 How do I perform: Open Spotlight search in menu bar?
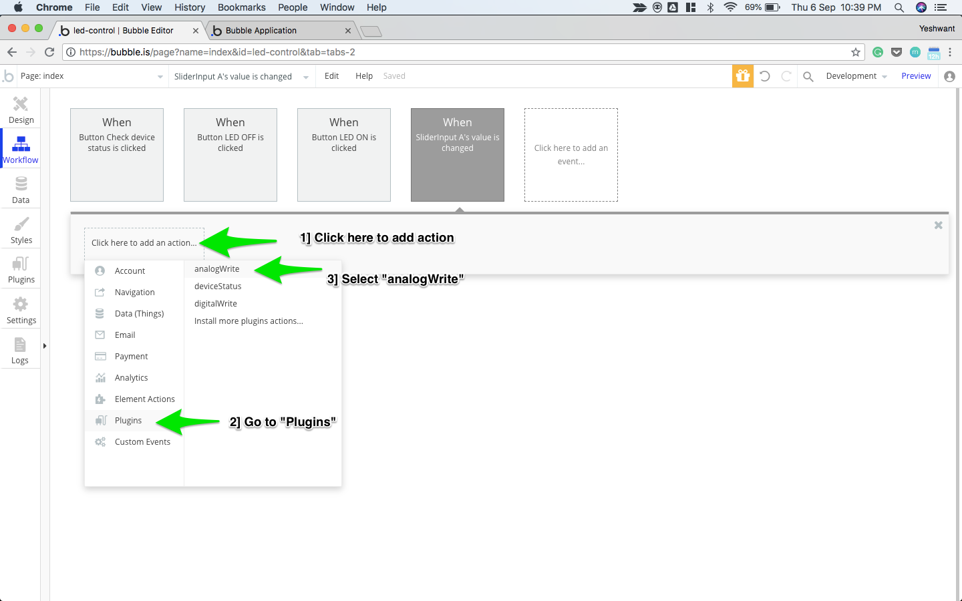point(899,7)
